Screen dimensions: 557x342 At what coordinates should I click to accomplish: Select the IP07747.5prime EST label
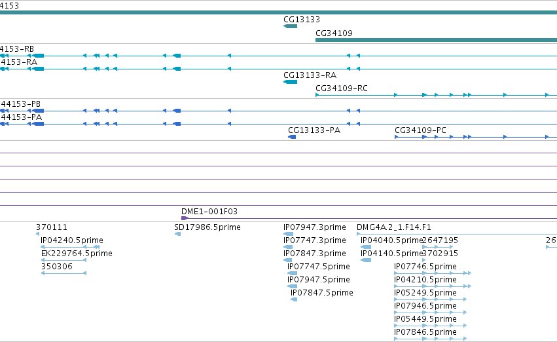[x=319, y=267]
